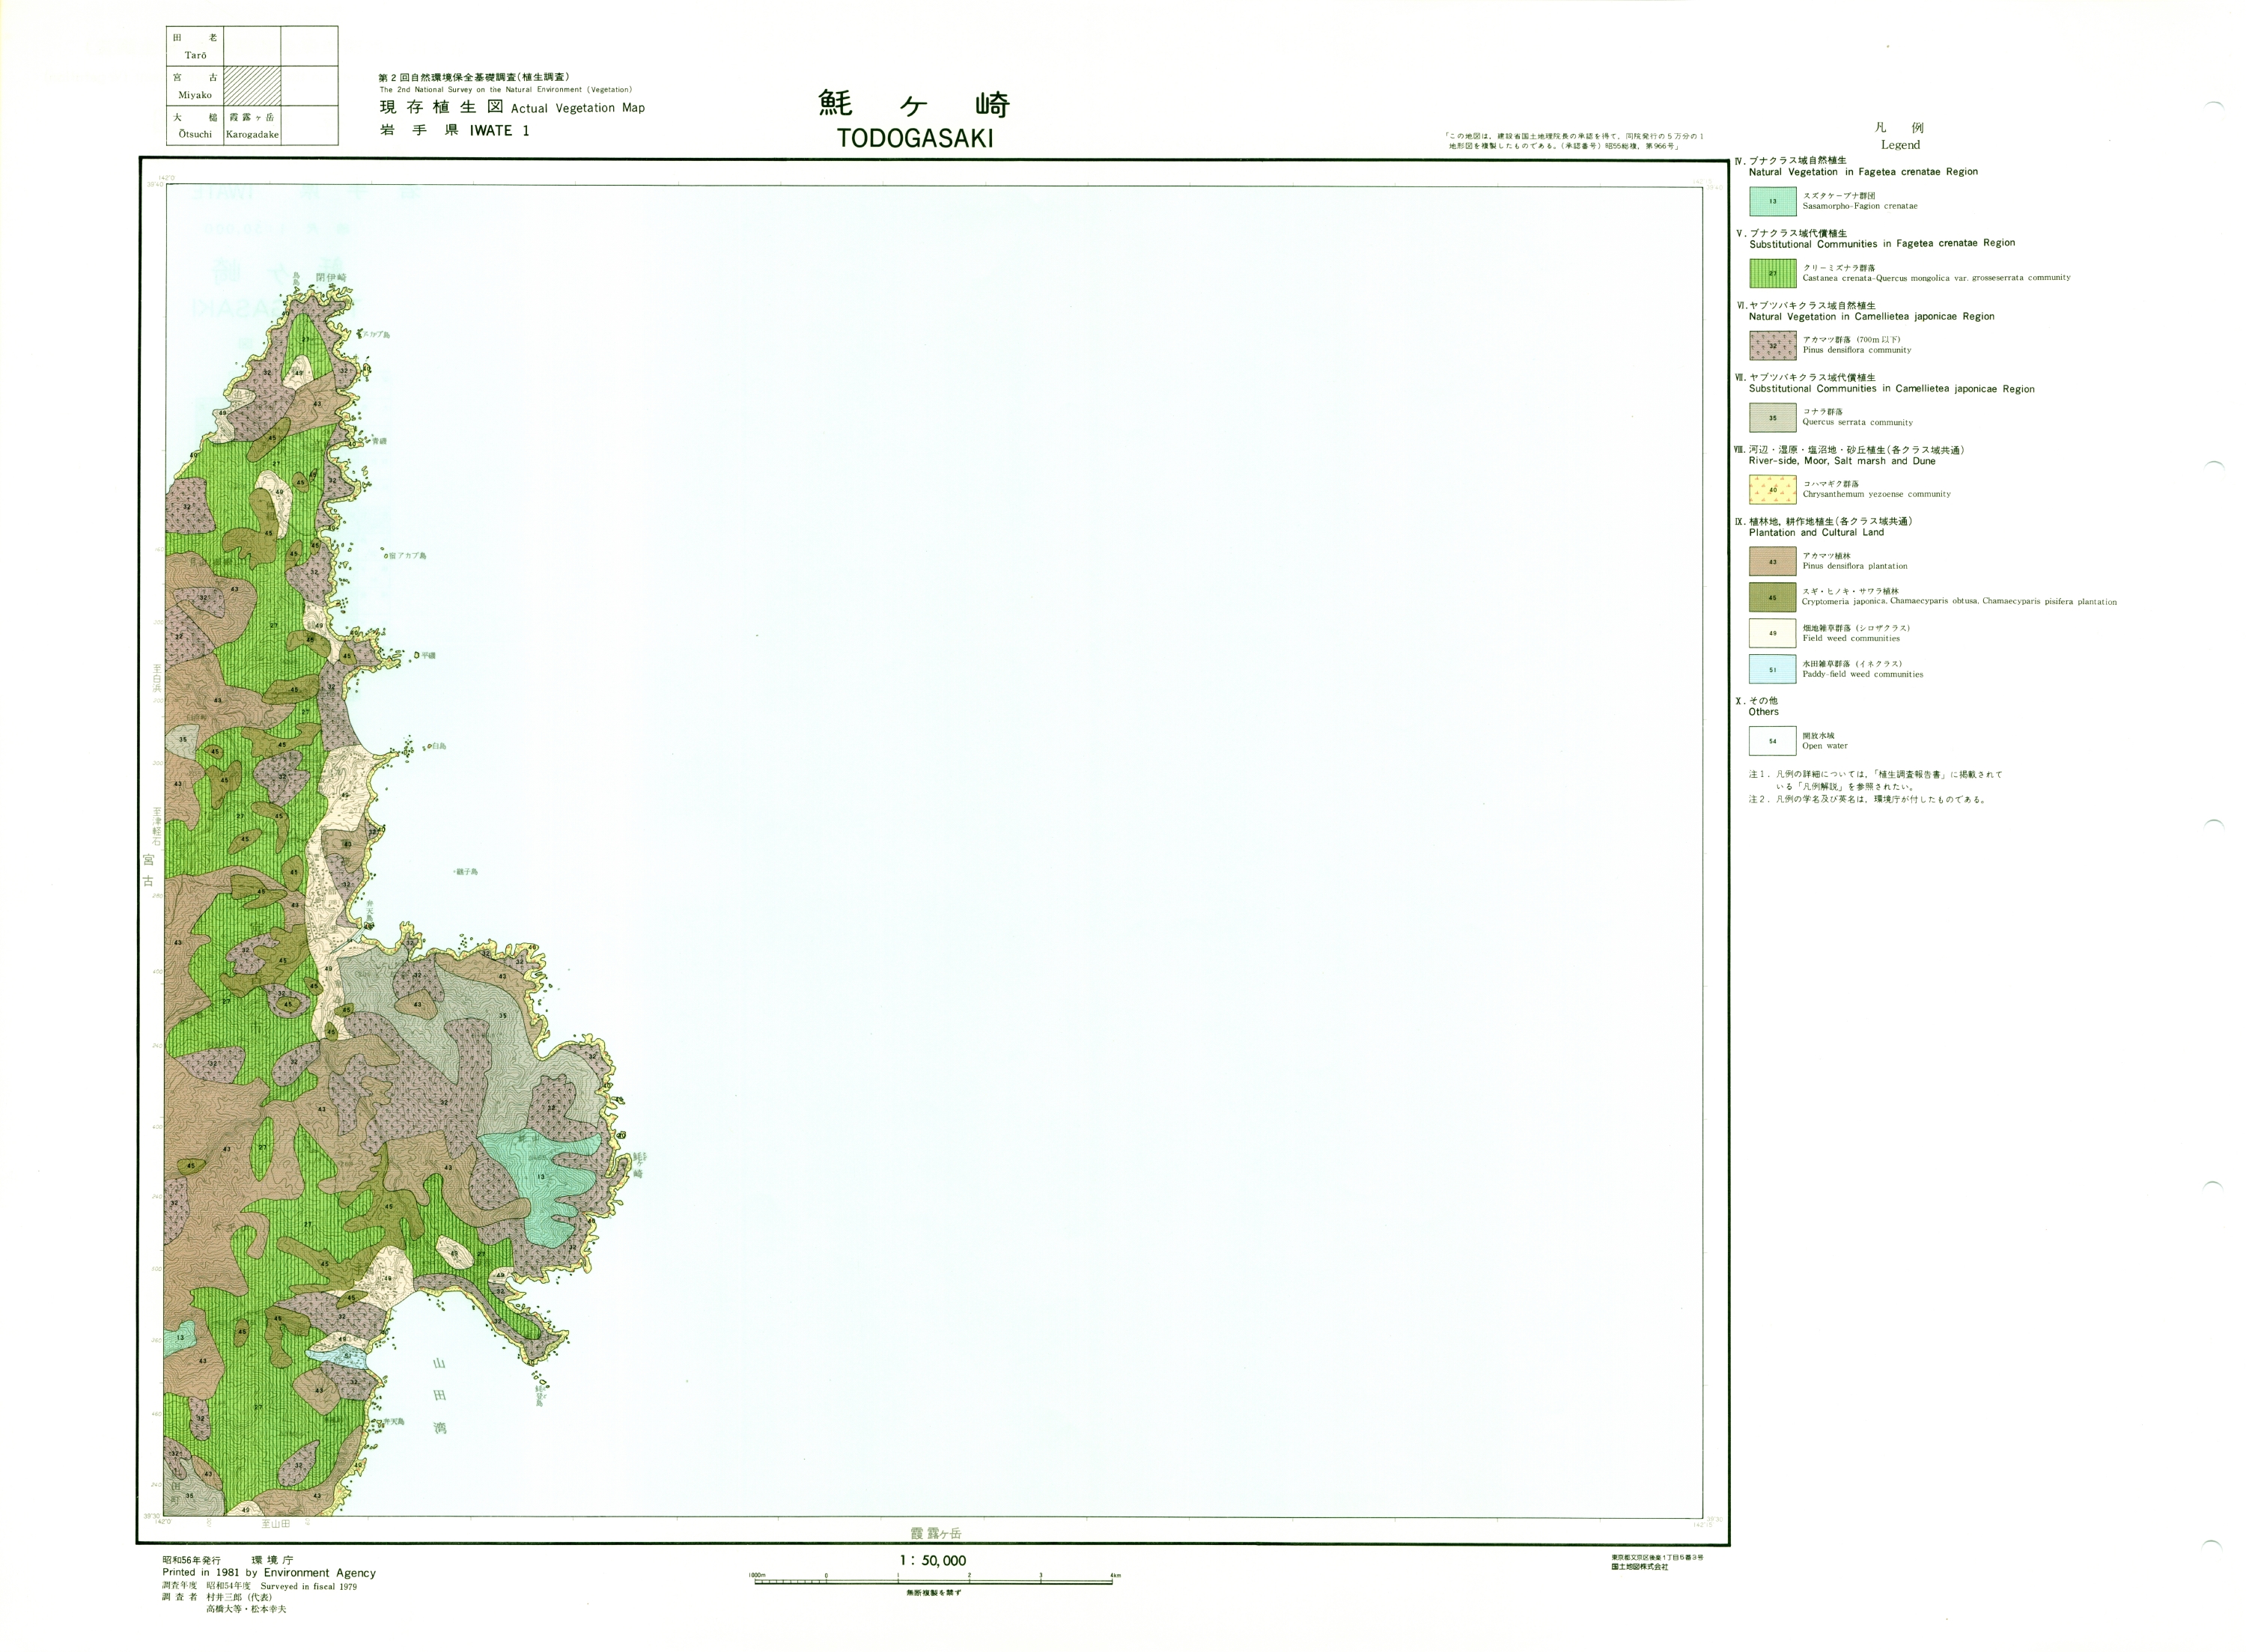The width and height of the screenshot is (2246, 1652).
Task: Click the '国土地図株式会社' publisher text at bottom right
Action: (1639, 1566)
